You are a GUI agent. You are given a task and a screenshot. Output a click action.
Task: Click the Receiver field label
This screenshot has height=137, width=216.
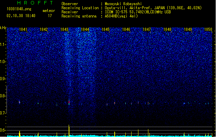pyautogui.click(x=70, y=12)
